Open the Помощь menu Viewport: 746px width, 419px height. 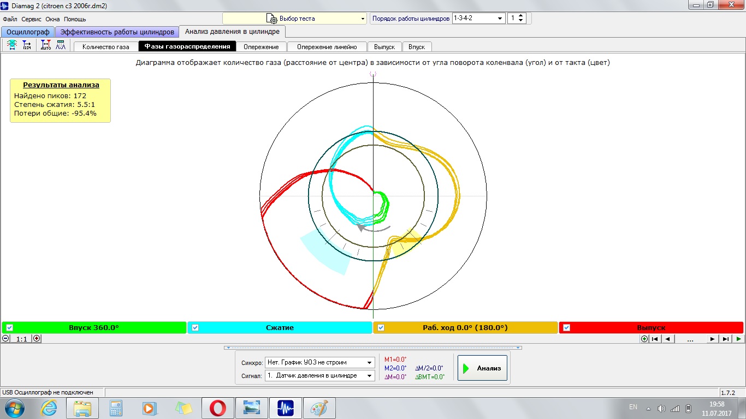[75, 19]
